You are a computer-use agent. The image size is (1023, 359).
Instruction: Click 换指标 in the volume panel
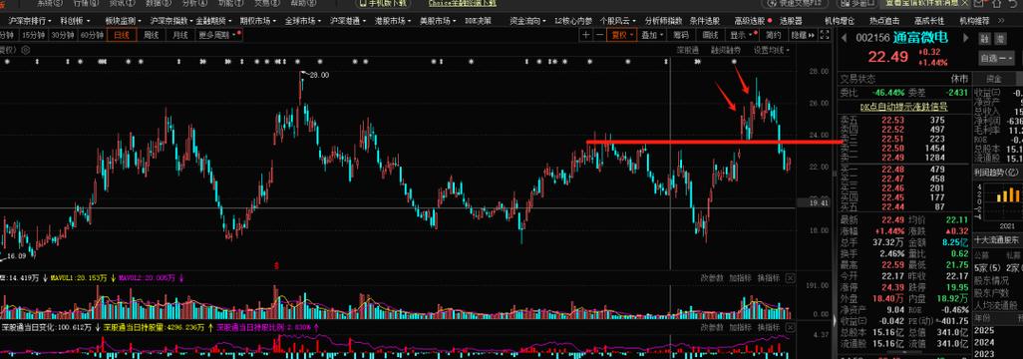tap(769, 278)
